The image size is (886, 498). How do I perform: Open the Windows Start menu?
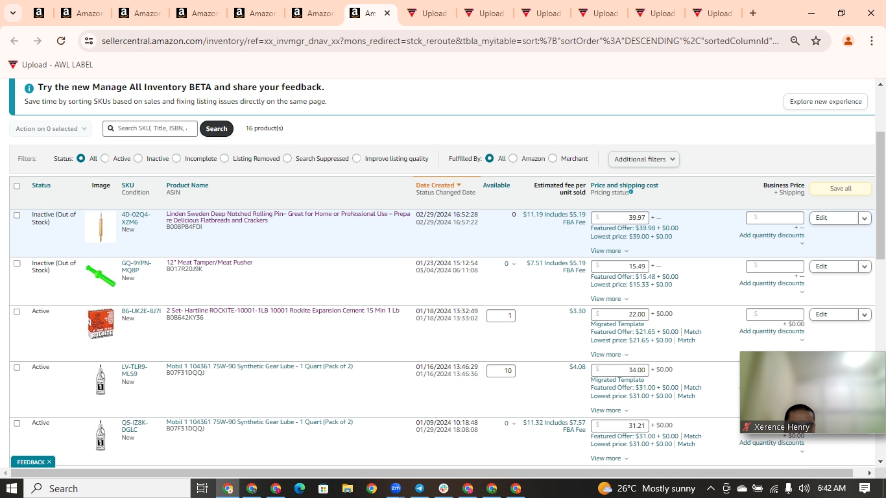click(x=12, y=488)
